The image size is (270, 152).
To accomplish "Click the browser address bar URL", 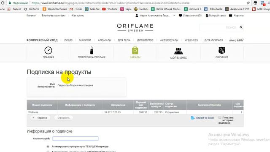I will (x=111, y=3).
